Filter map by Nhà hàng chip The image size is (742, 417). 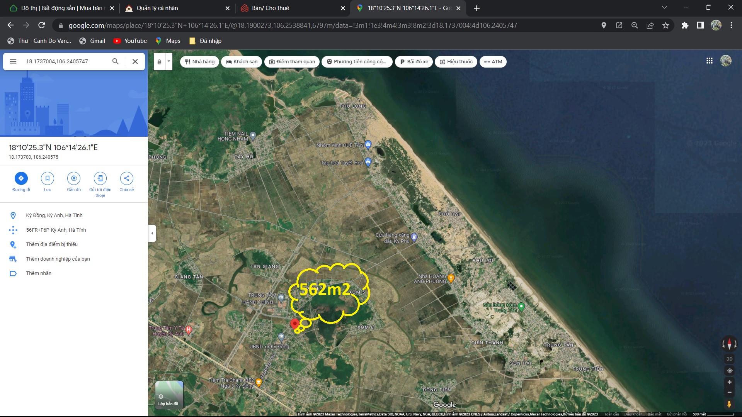[199, 62]
